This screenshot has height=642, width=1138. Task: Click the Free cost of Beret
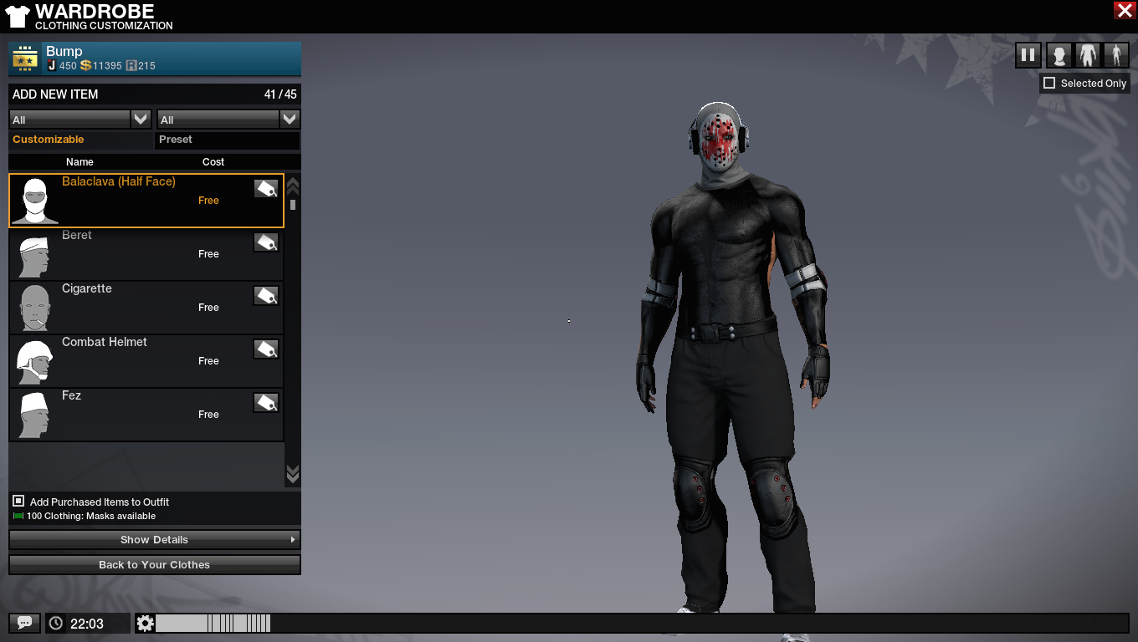[x=208, y=254]
